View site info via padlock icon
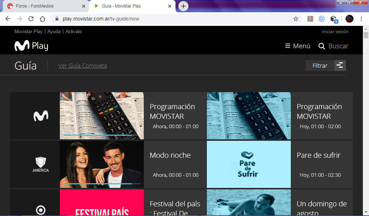This screenshot has height=216, width=369. coord(57,19)
